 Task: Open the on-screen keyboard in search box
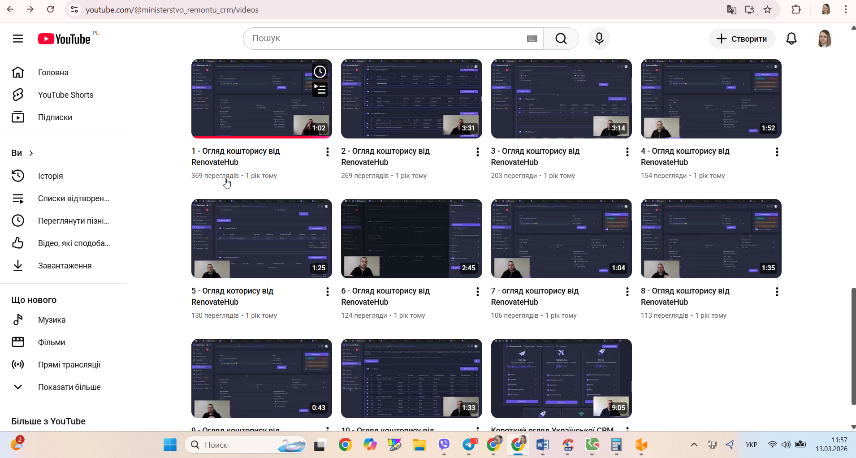click(x=532, y=39)
